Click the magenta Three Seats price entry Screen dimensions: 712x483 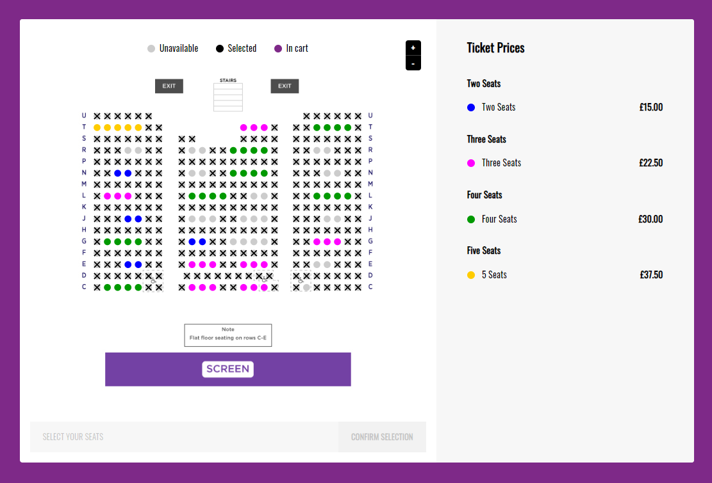pos(565,163)
